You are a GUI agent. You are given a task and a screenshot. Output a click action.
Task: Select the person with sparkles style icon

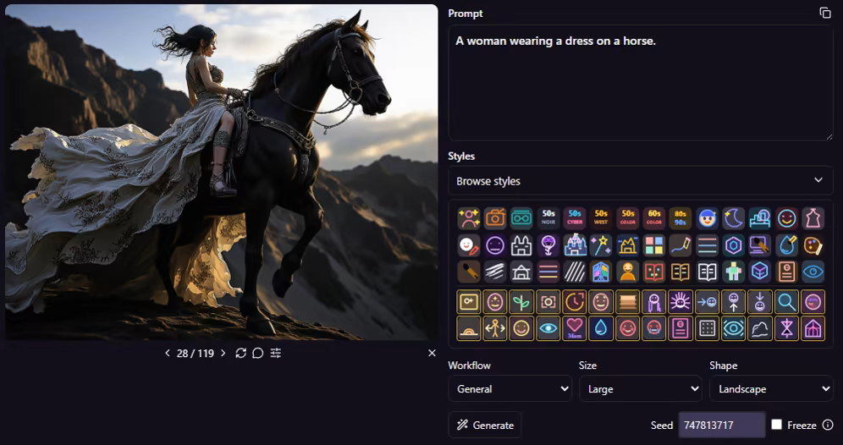[469, 218]
